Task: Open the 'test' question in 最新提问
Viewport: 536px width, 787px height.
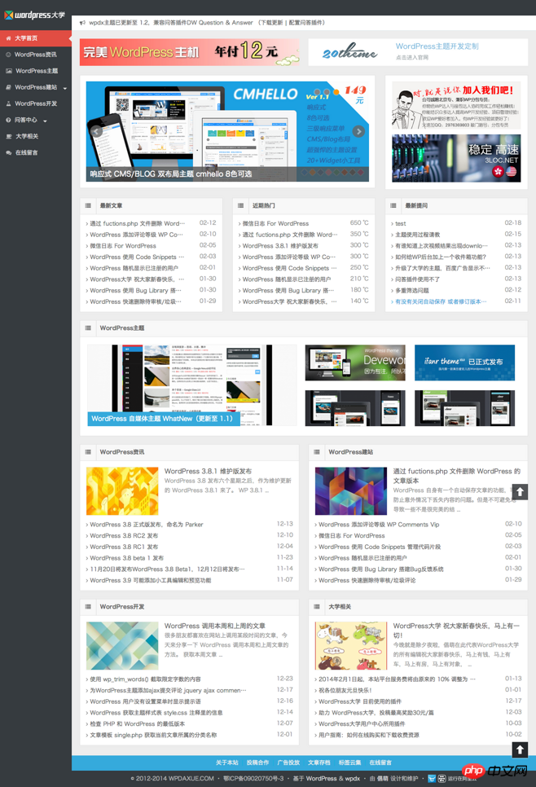Action: pos(401,224)
